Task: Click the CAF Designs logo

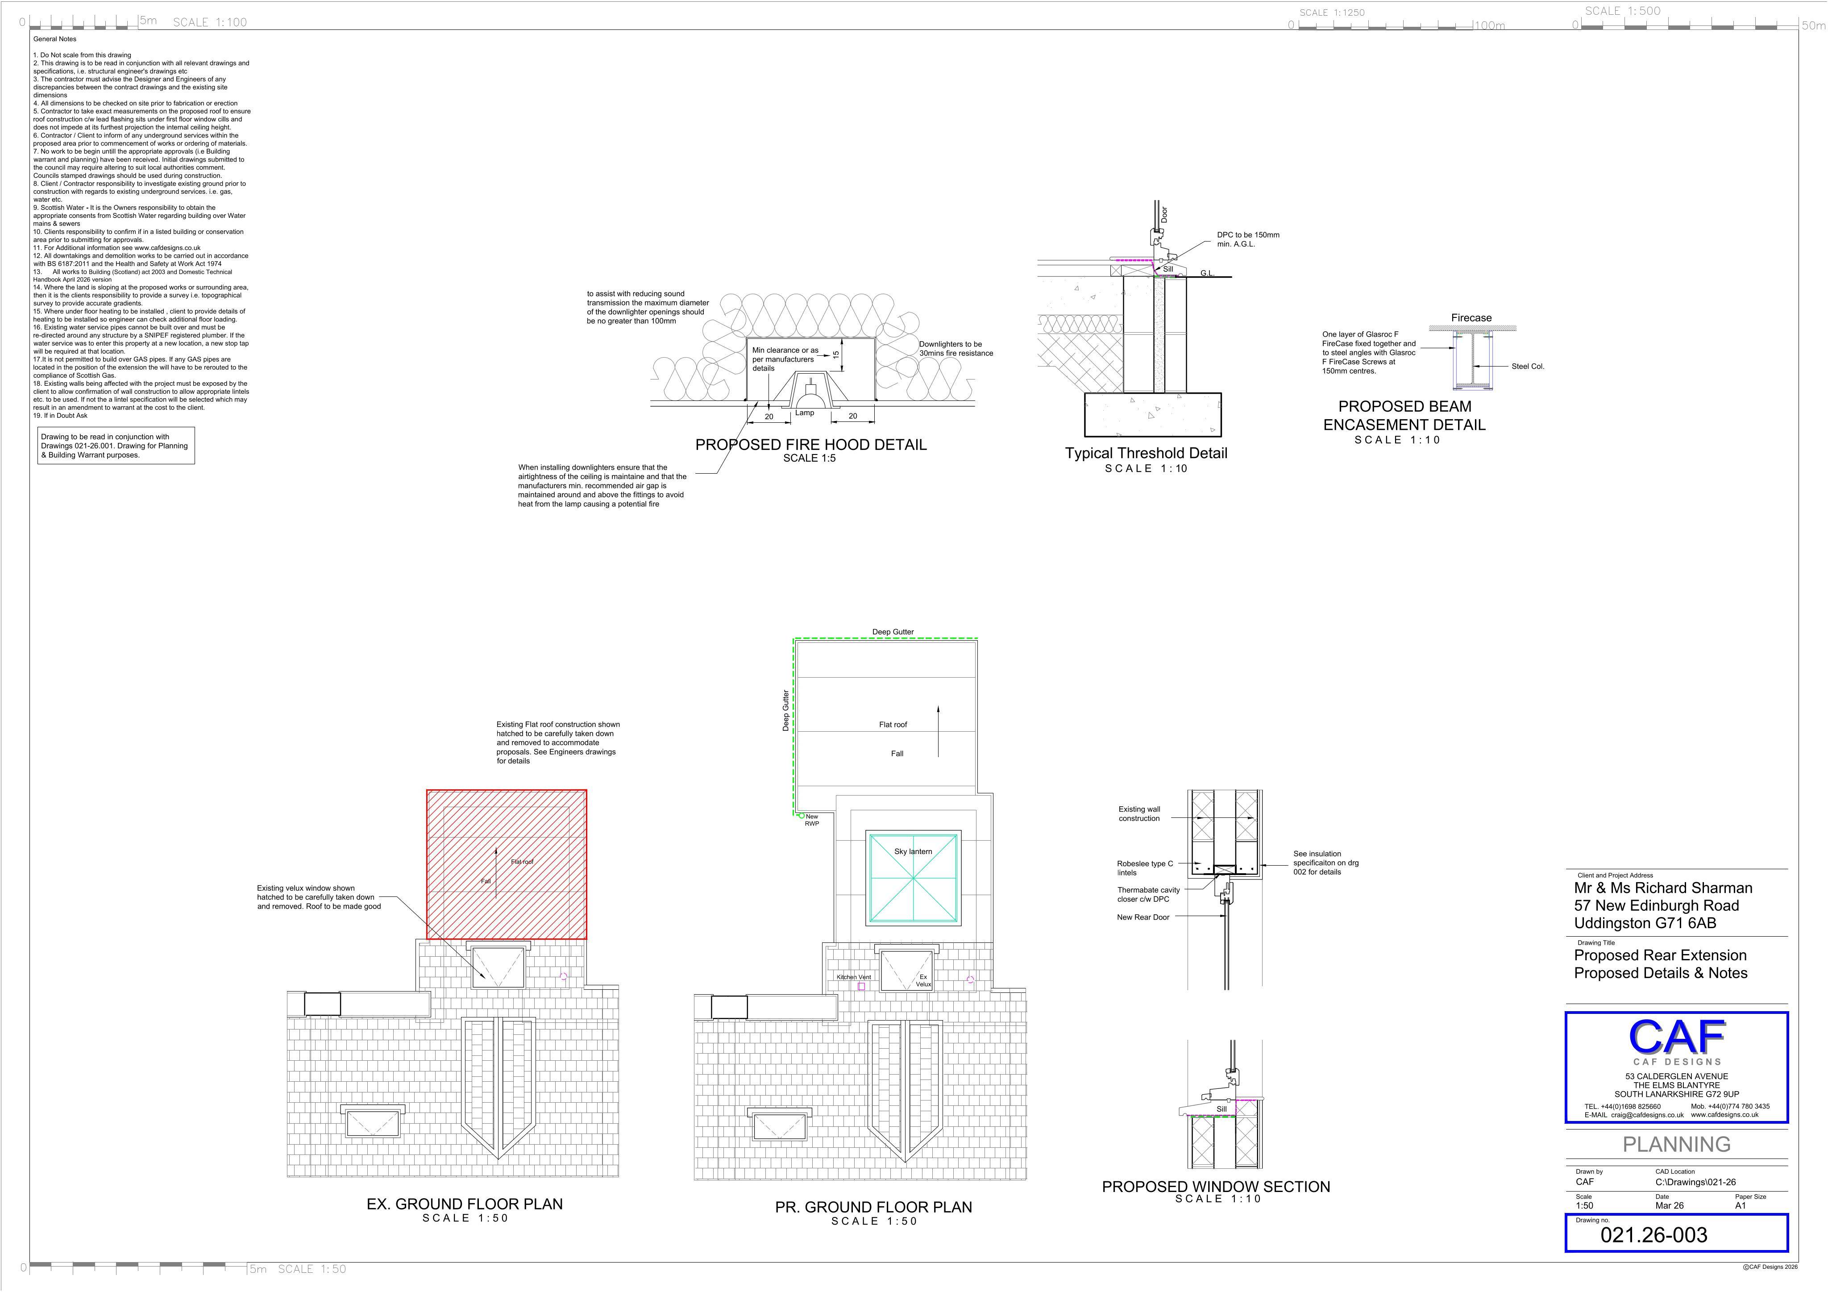Action: [1677, 1042]
